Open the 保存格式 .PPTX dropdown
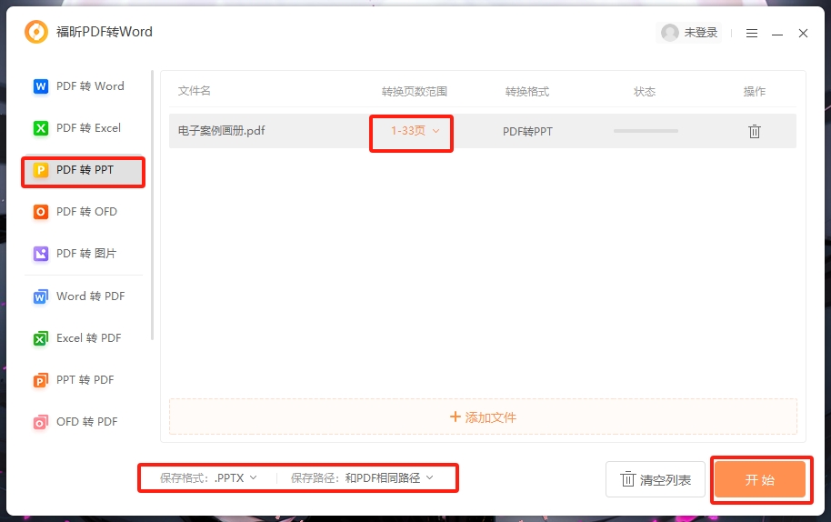This screenshot has height=522, width=831. pyautogui.click(x=209, y=477)
